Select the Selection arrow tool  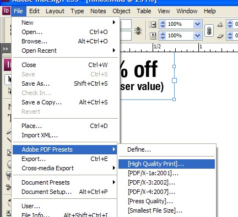(8, 80)
